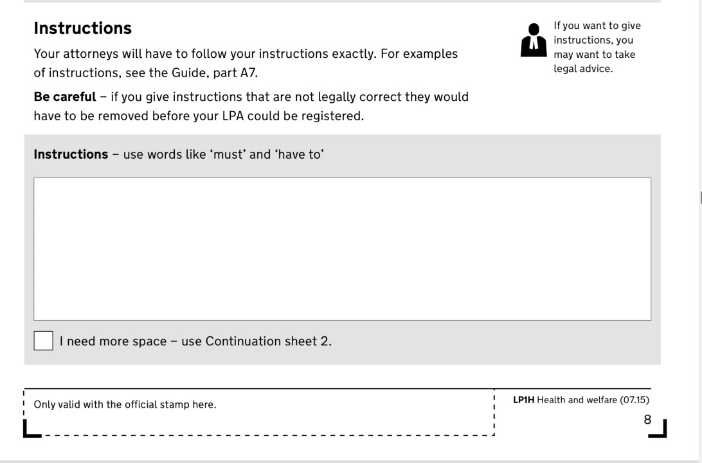Click the bottom-left corner crop mark
The width and height of the screenshot is (702, 463).
[27, 431]
